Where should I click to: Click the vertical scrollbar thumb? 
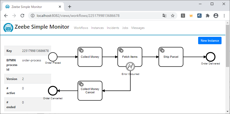(227, 46)
